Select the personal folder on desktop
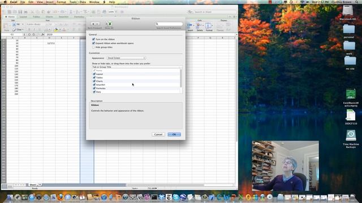The width and height of the screenshot is (362, 203). tap(349, 29)
